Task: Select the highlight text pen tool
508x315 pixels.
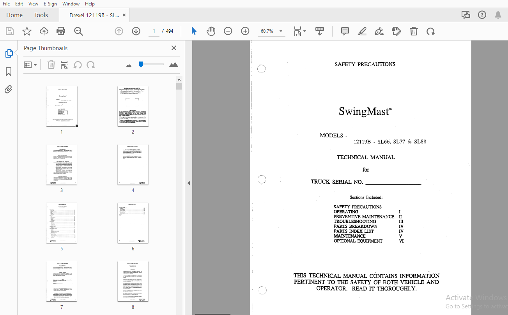Action: (362, 31)
